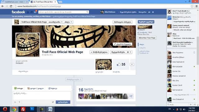Bookmark this page with the star icon

pyautogui.click(x=192, y=6)
